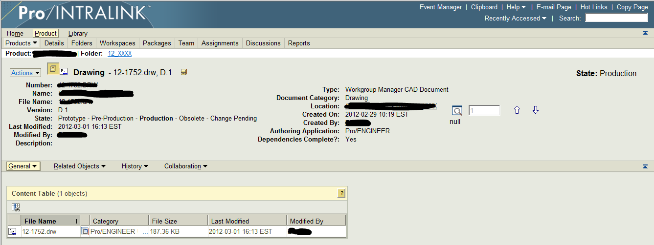Expand the Collaboration dropdown
Image resolution: width=654 pixels, height=245 pixels.
click(186, 166)
